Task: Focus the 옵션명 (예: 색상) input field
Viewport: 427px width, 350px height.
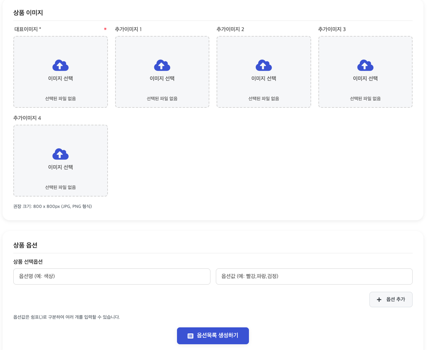Action: (112, 276)
